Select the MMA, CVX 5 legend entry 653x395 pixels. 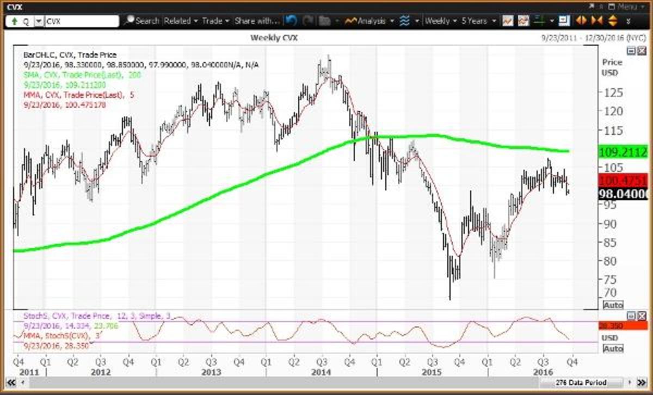[78, 95]
